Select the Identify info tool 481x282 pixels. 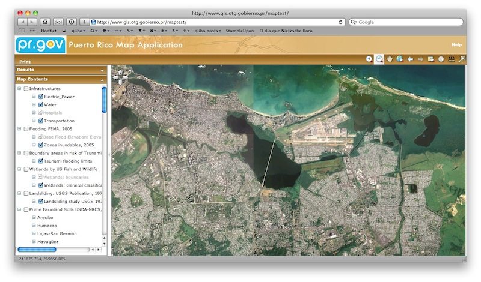(x=441, y=59)
